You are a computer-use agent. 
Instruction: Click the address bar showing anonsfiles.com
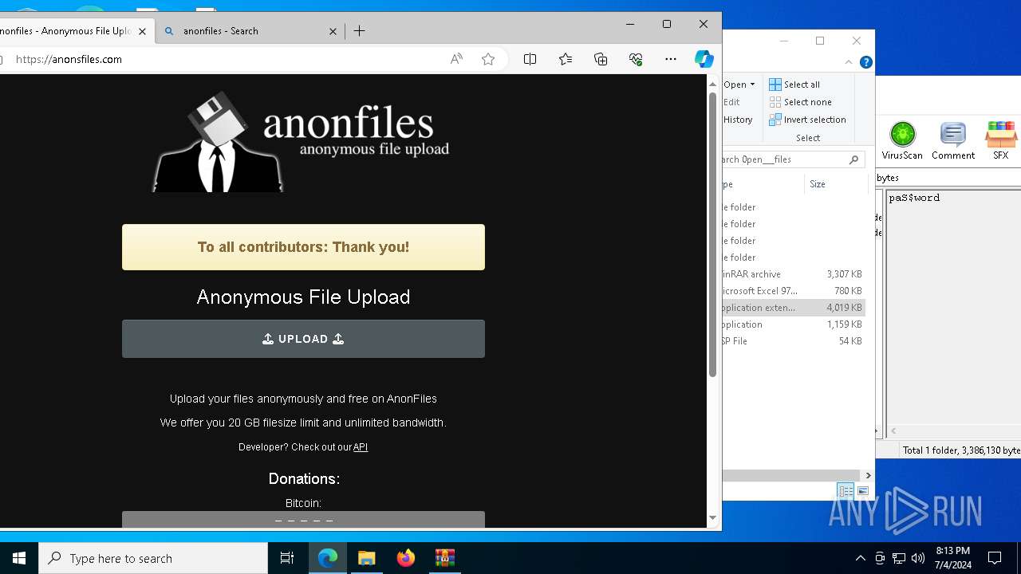[223, 59]
